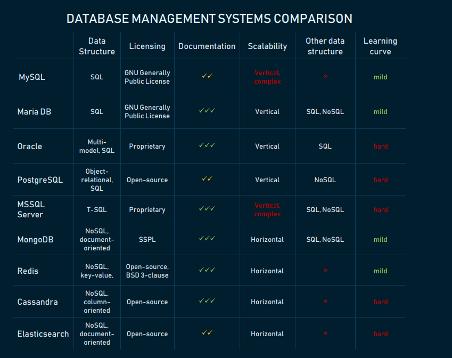452x358 pixels.
Task: Click the red X in Elasticsearch row
Action: point(325,333)
